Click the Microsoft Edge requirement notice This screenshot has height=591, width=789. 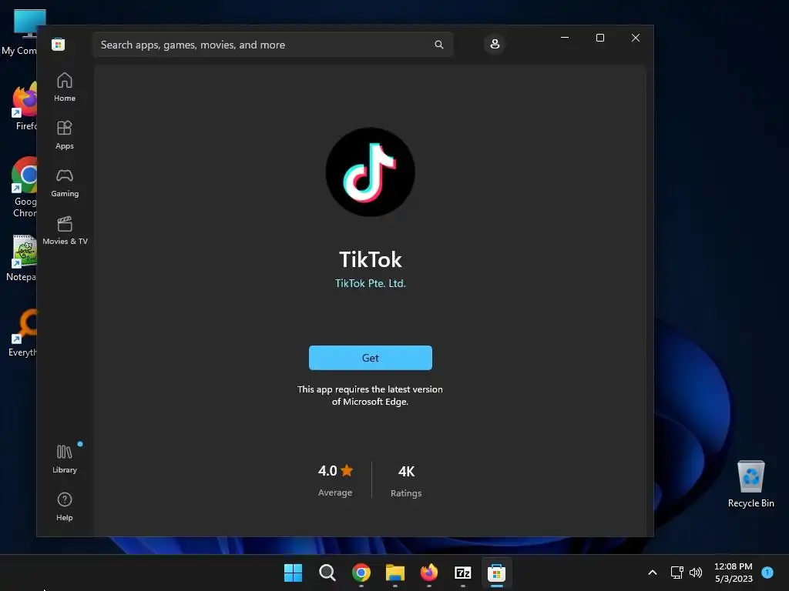pos(370,396)
